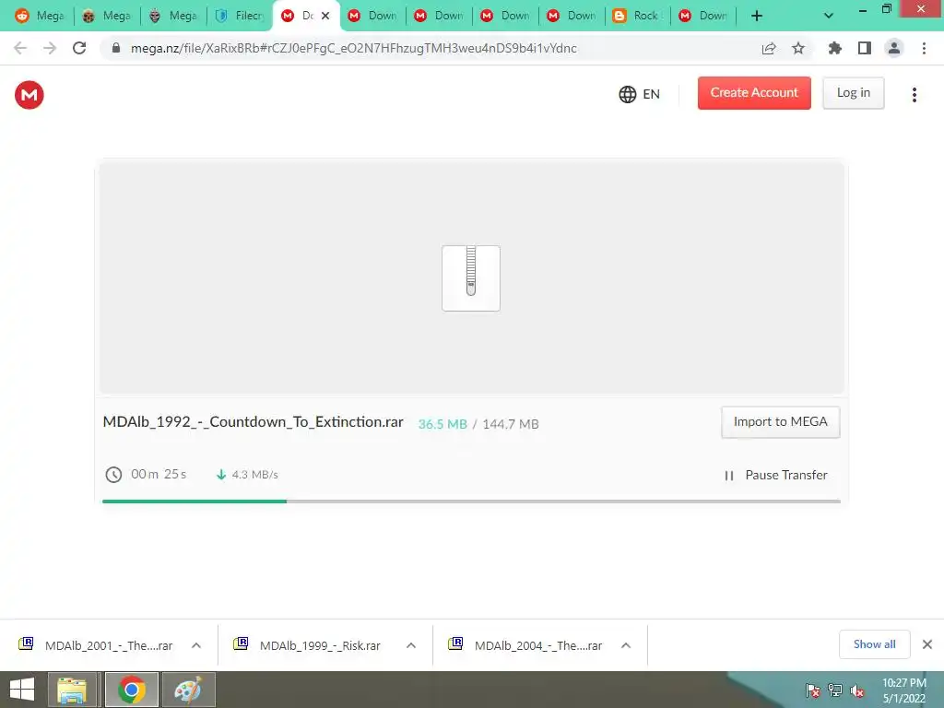Screen dimensions: 944x708
Task: Open the Chrome extensions puzzle icon
Action: (x=834, y=48)
